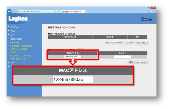
Task: Click the 全て削除 button
Action: tap(129, 43)
